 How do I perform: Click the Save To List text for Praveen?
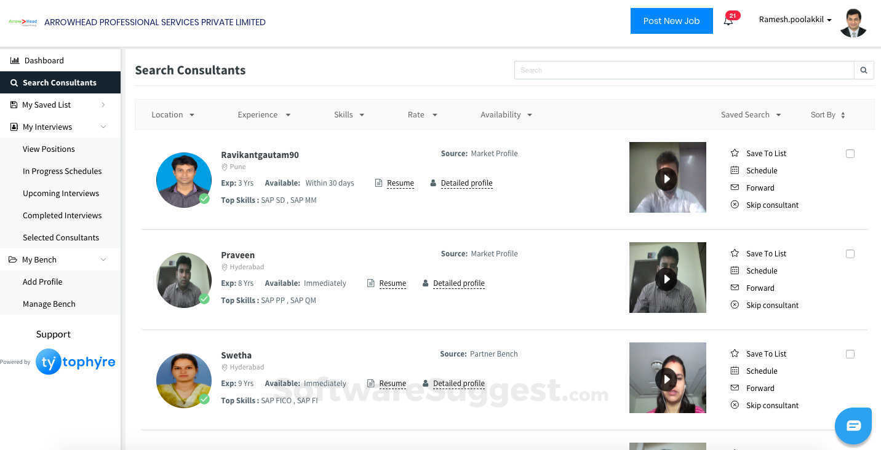pyautogui.click(x=767, y=254)
